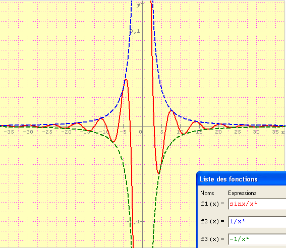
Task: Click the 'Noms' column header
Action: click(207, 193)
